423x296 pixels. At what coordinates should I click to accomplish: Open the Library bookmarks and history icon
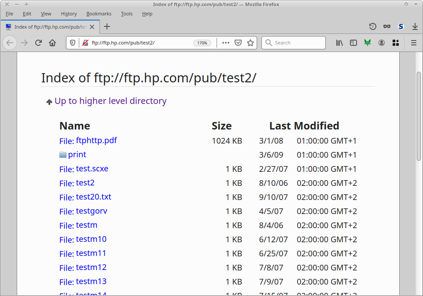click(x=339, y=43)
